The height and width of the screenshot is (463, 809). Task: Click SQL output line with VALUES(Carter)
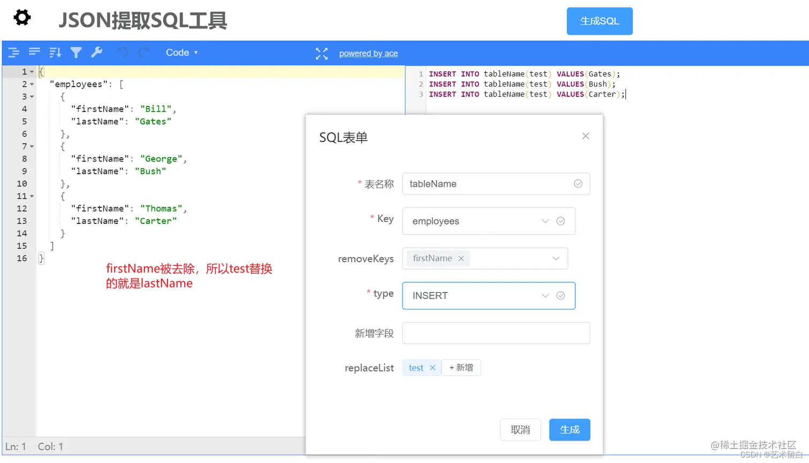(527, 94)
